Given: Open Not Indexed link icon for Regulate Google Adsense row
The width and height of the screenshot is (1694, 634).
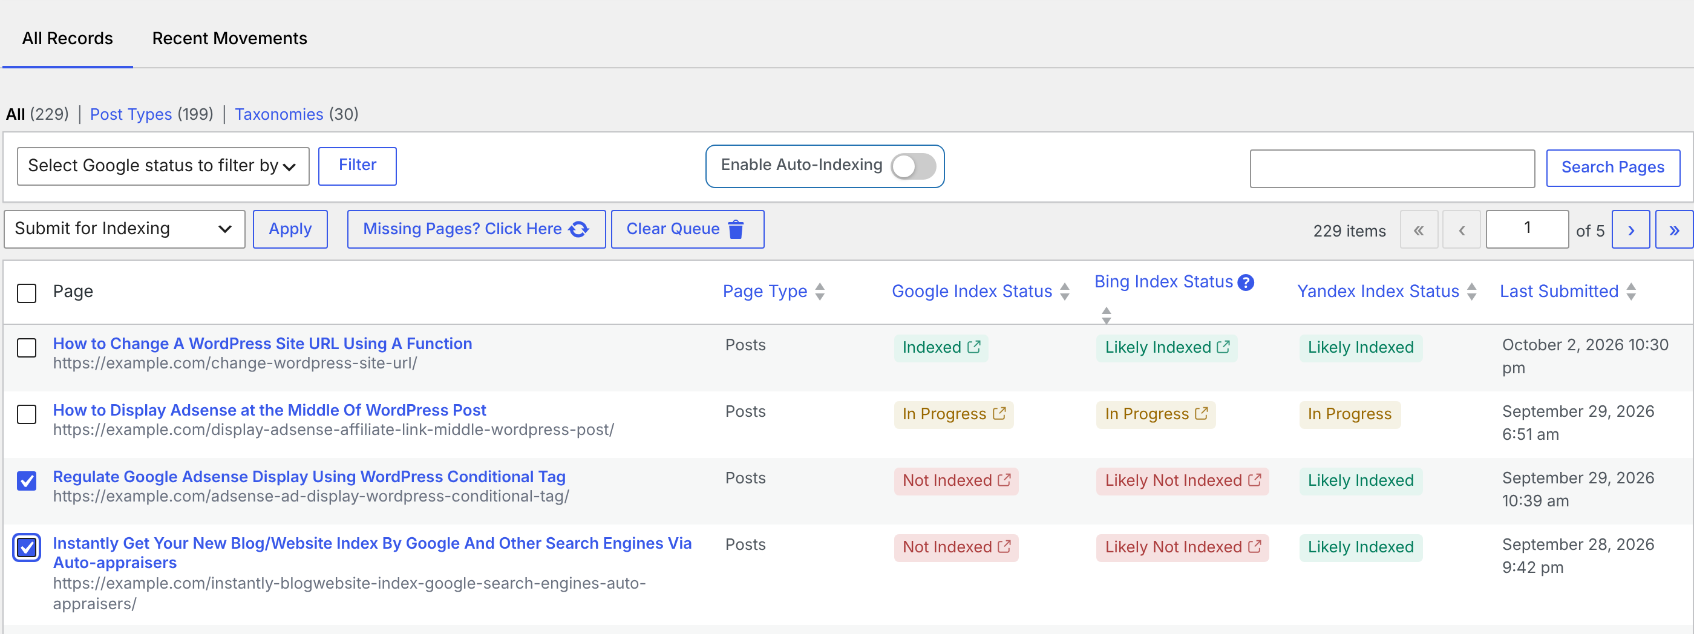Looking at the screenshot, I should (1004, 480).
